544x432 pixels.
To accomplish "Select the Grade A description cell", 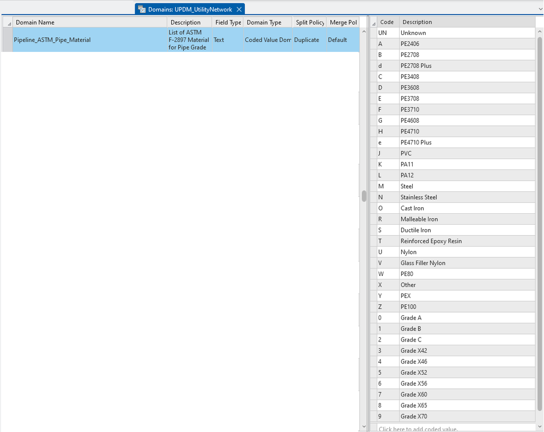I will point(467,318).
